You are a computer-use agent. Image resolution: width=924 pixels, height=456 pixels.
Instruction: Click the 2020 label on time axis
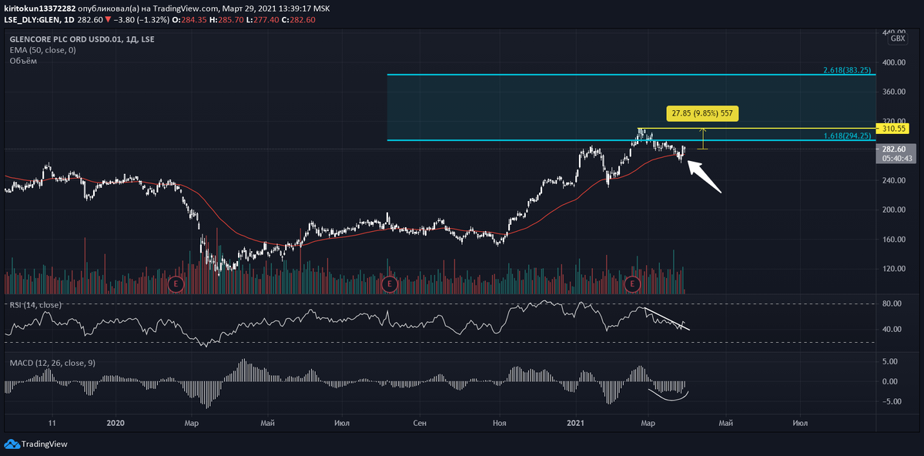coord(115,423)
